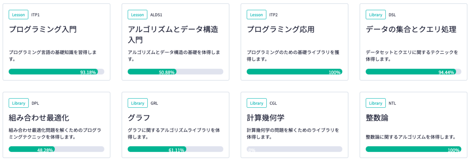Open the 整数論 course title
Screen dimensions: 470x161
[x=377, y=118]
